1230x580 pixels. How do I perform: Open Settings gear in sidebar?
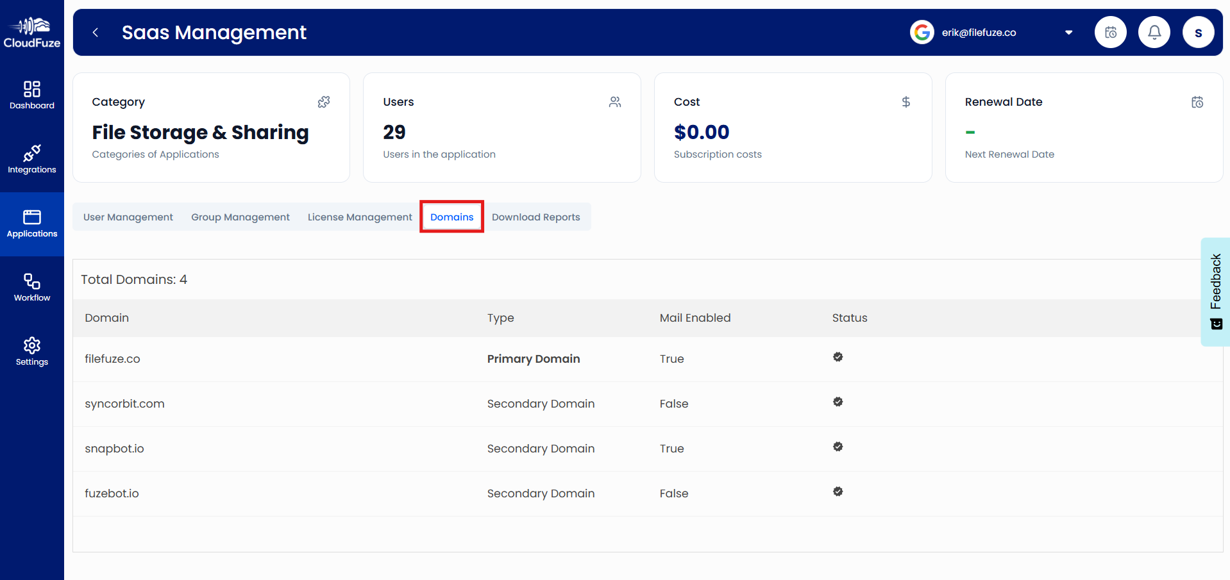pyautogui.click(x=32, y=352)
